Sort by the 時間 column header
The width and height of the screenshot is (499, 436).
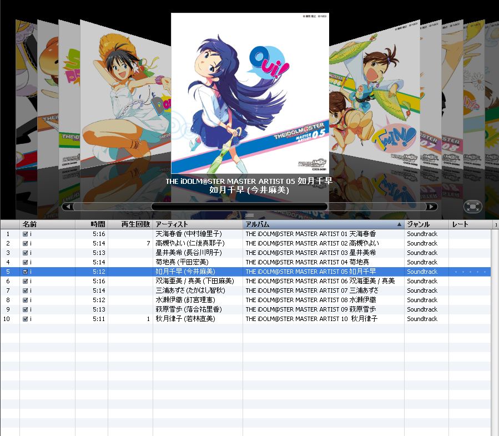92,224
